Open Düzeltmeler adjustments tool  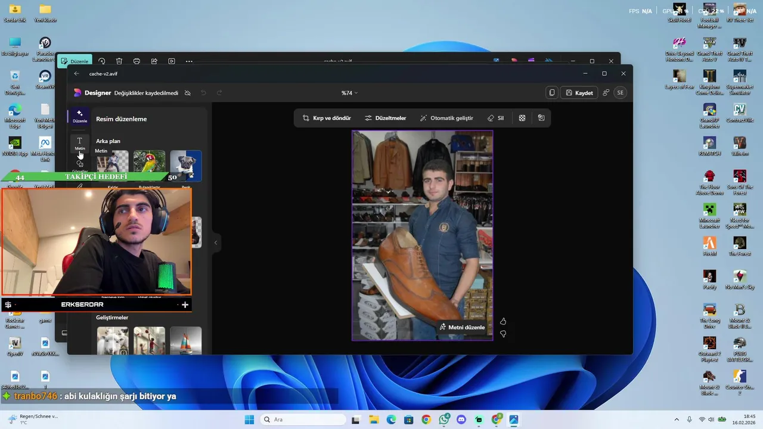point(386,118)
